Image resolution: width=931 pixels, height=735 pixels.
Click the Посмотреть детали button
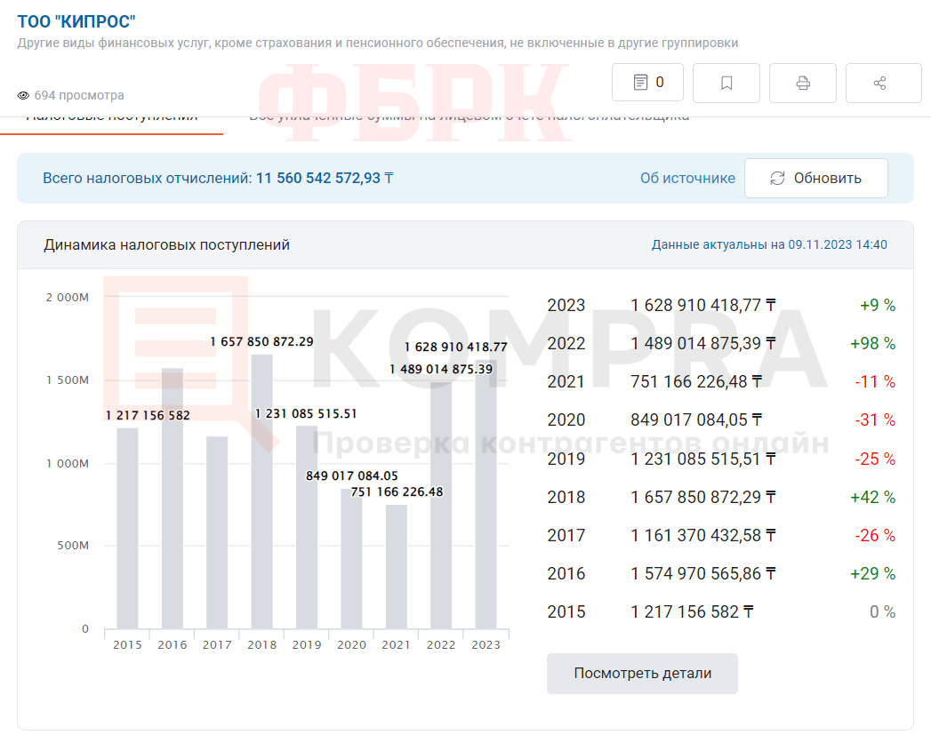(x=642, y=673)
